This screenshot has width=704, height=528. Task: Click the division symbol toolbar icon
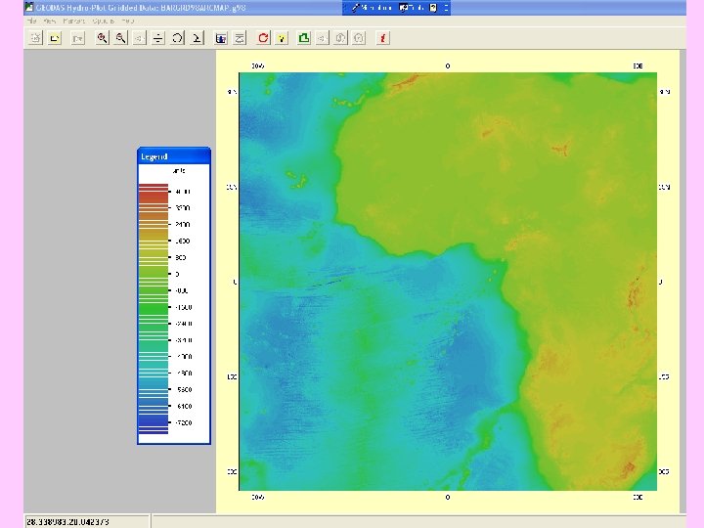pos(157,38)
